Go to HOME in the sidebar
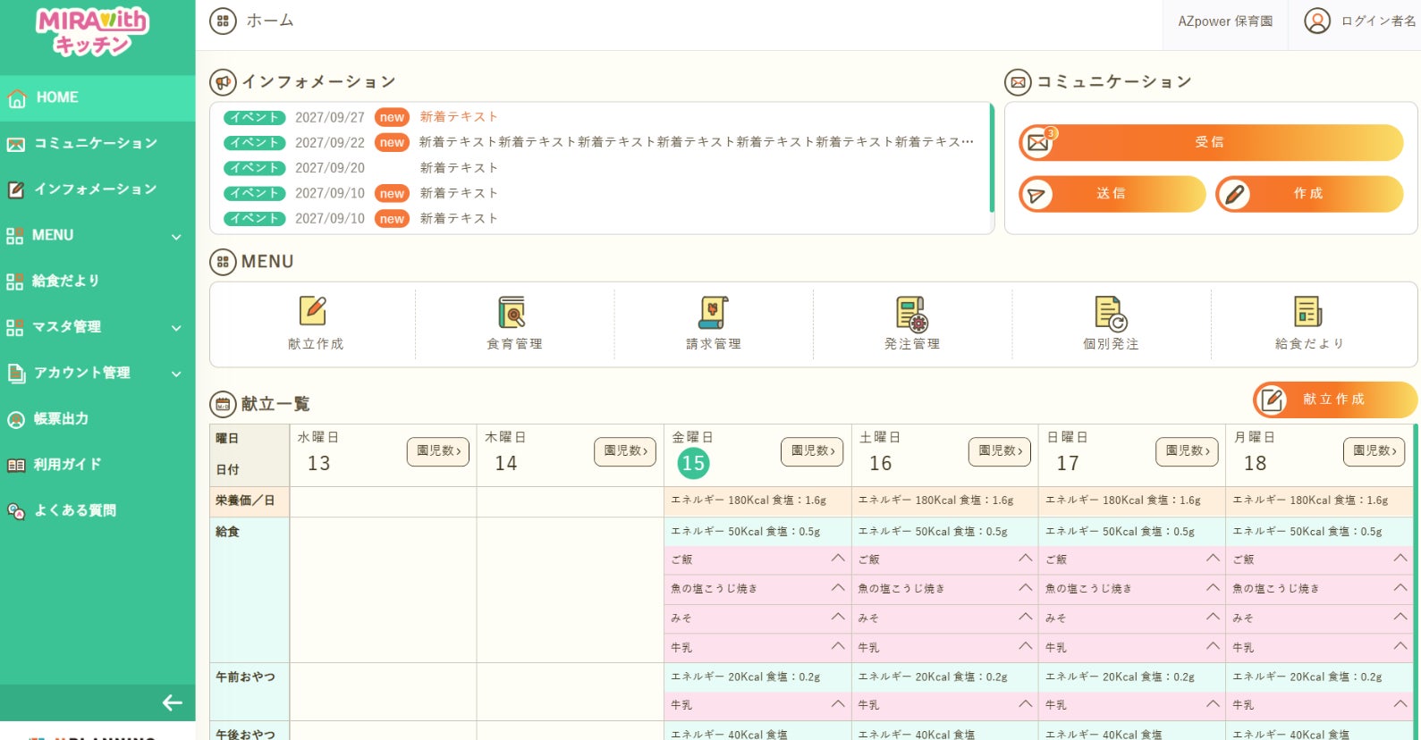The image size is (1421, 740). pyautogui.click(x=97, y=98)
